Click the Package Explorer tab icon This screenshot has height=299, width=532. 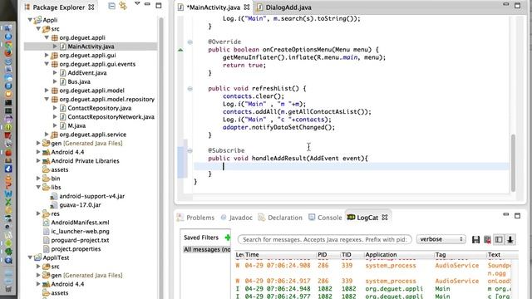(x=27, y=7)
